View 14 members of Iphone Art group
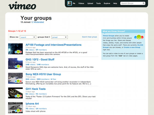Viewport: 154px width, 115px height. click(x=41, y=109)
